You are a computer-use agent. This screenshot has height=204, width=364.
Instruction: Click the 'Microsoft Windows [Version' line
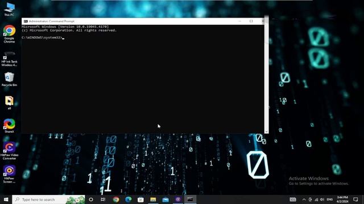(65, 27)
